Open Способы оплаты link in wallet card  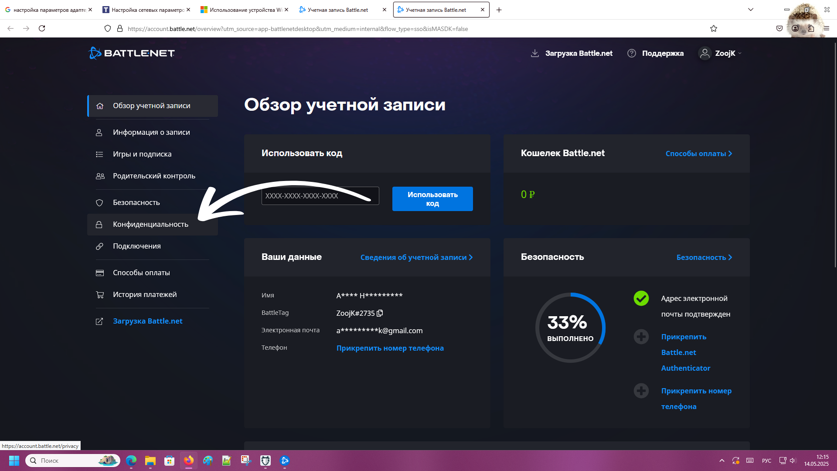pyautogui.click(x=699, y=154)
